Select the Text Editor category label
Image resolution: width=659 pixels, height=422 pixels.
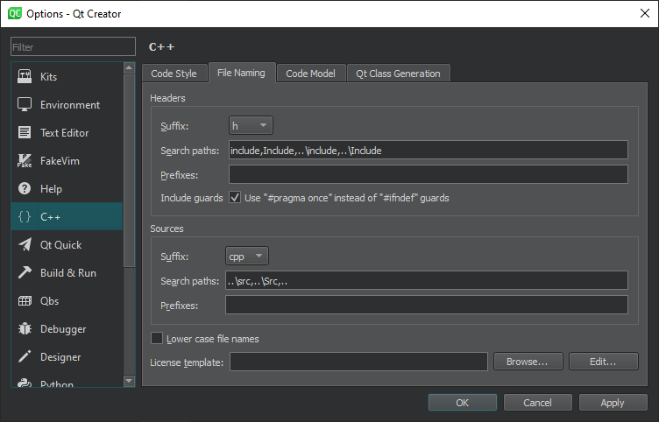pos(65,133)
